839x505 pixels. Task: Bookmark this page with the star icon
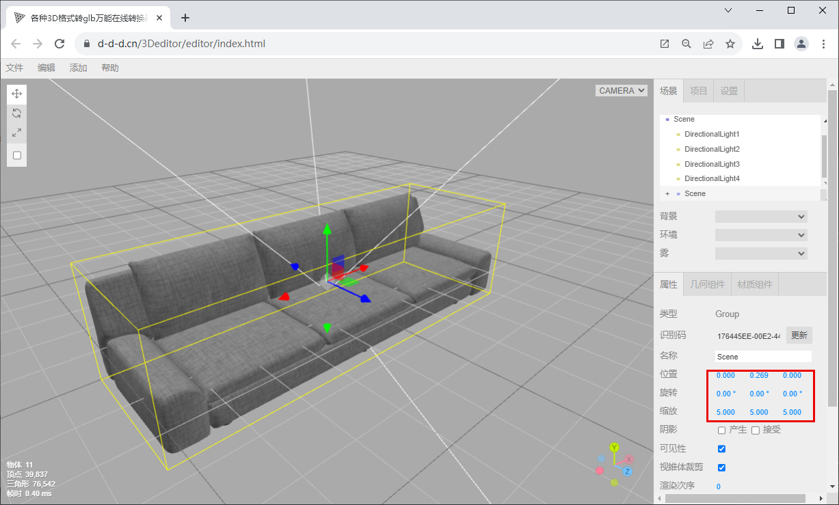pos(730,44)
